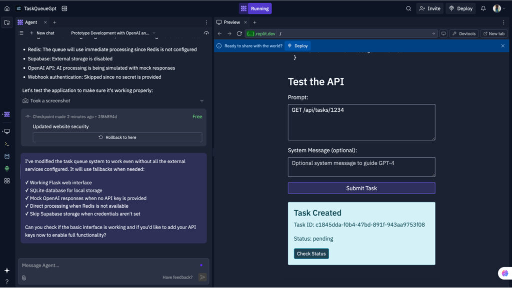
Task: Switch to the Preview tab
Action: pos(231,22)
